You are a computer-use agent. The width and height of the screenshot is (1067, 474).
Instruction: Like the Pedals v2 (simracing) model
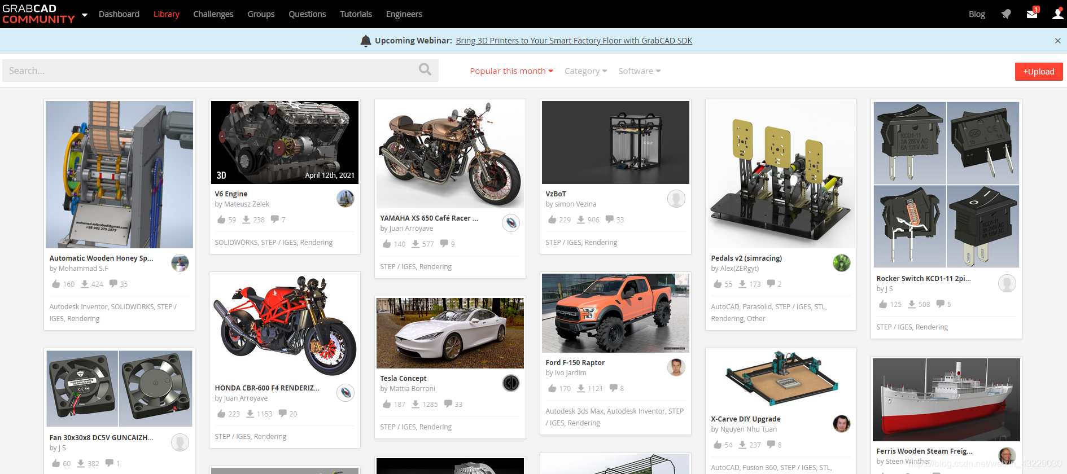coord(718,283)
